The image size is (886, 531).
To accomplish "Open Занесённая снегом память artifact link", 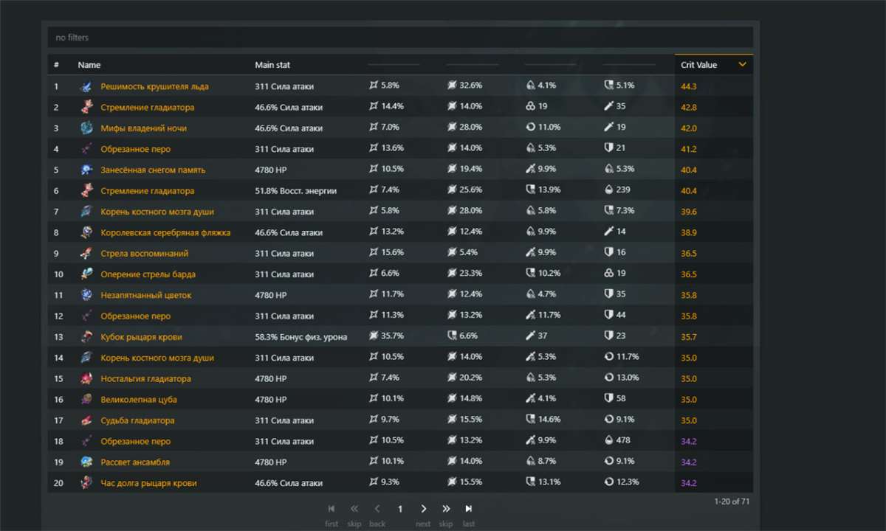I will (153, 170).
